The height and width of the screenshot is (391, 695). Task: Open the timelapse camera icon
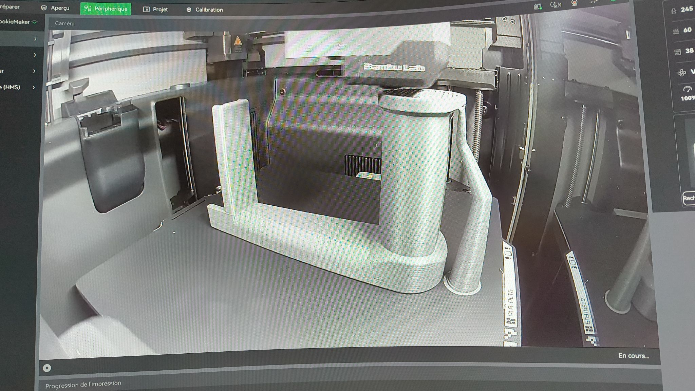click(x=556, y=5)
